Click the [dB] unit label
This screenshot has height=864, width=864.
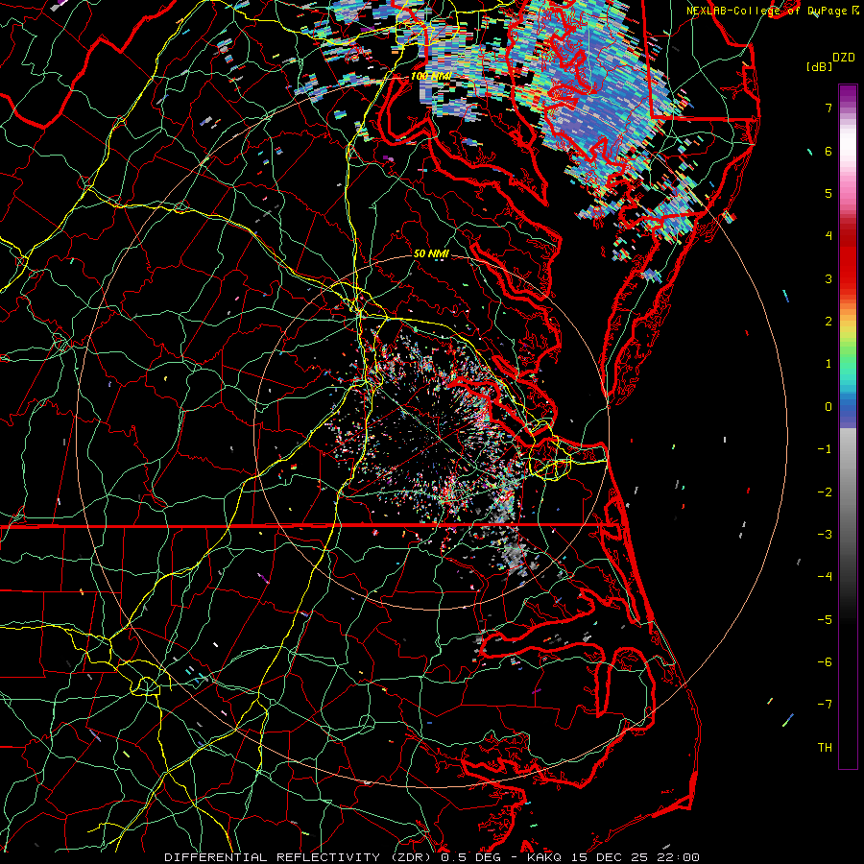(x=819, y=66)
